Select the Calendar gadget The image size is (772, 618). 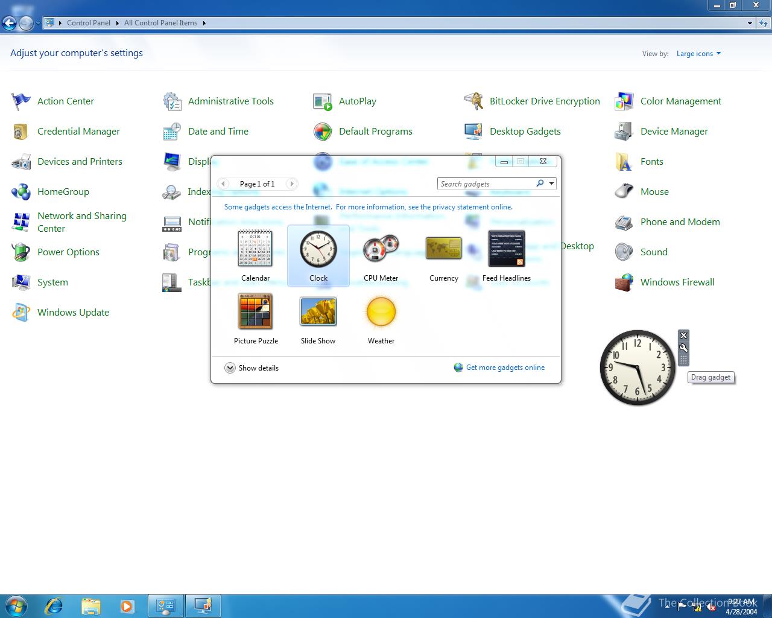point(256,256)
